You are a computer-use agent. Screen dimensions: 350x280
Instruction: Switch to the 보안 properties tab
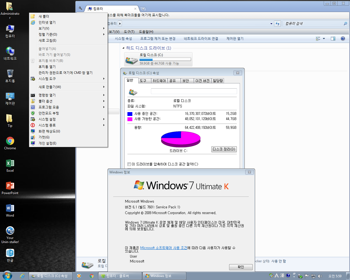(187, 81)
